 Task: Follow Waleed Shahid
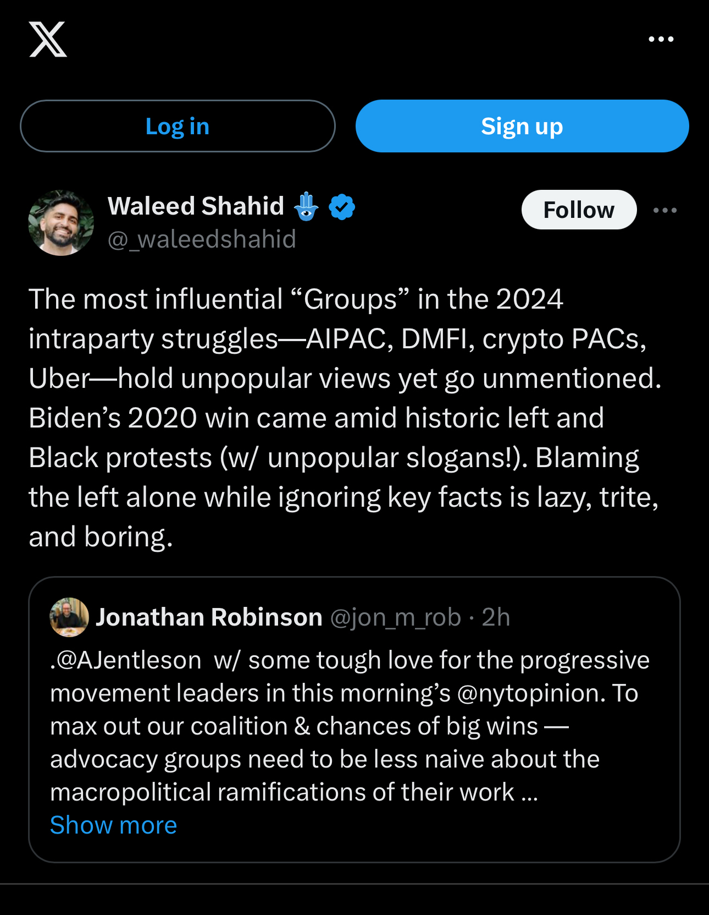[x=579, y=210]
